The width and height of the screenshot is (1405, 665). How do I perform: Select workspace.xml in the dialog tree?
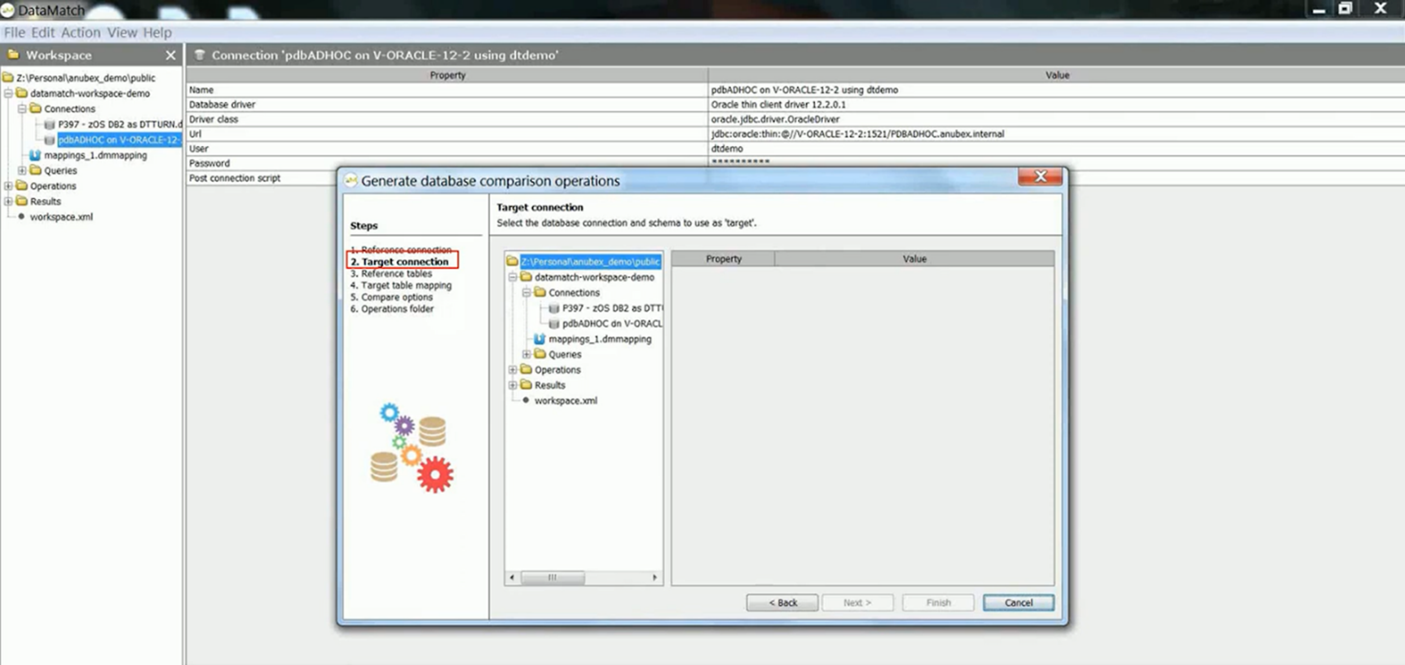click(566, 401)
